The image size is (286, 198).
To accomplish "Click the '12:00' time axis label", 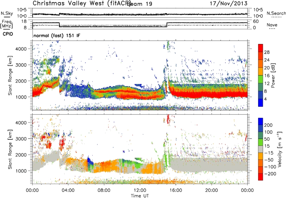I will (x=140, y=190).
